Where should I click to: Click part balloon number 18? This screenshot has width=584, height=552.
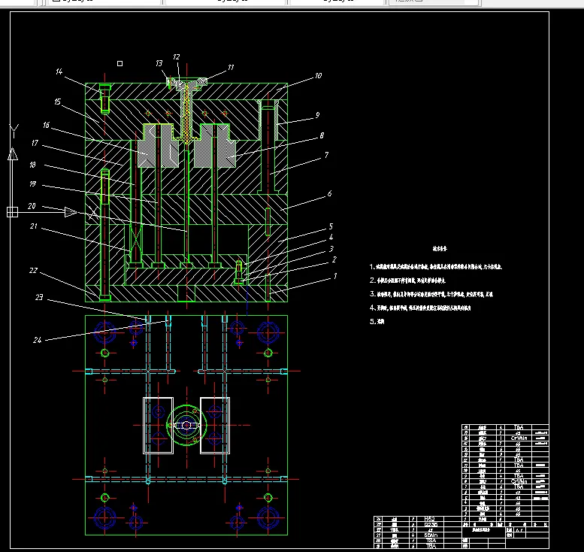point(32,165)
